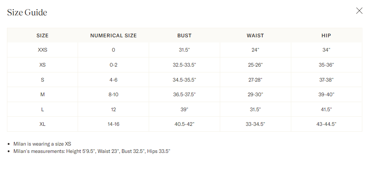
Task: Select the L size row label
Action: pos(42,109)
